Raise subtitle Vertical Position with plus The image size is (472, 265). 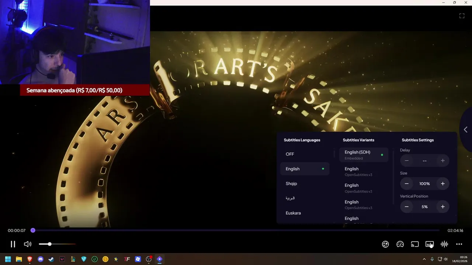click(x=443, y=207)
